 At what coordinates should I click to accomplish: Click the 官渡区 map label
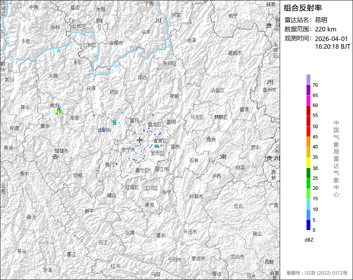160,141
